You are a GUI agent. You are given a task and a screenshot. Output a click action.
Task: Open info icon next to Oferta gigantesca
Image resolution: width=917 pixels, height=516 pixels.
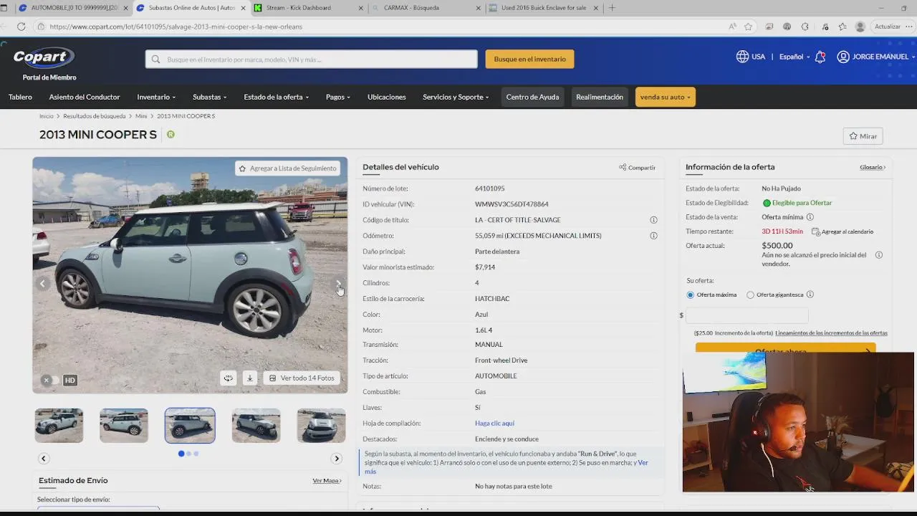point(810,295)
